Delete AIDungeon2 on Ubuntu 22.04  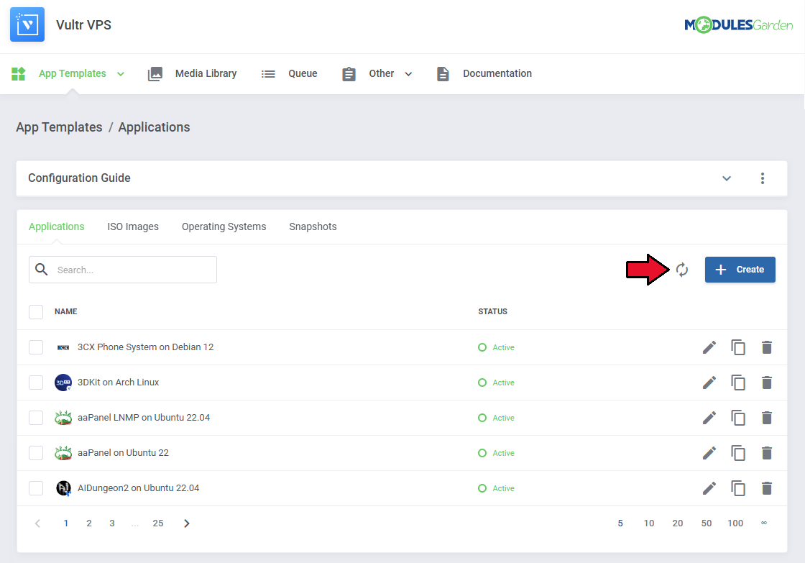coord(766,488)
